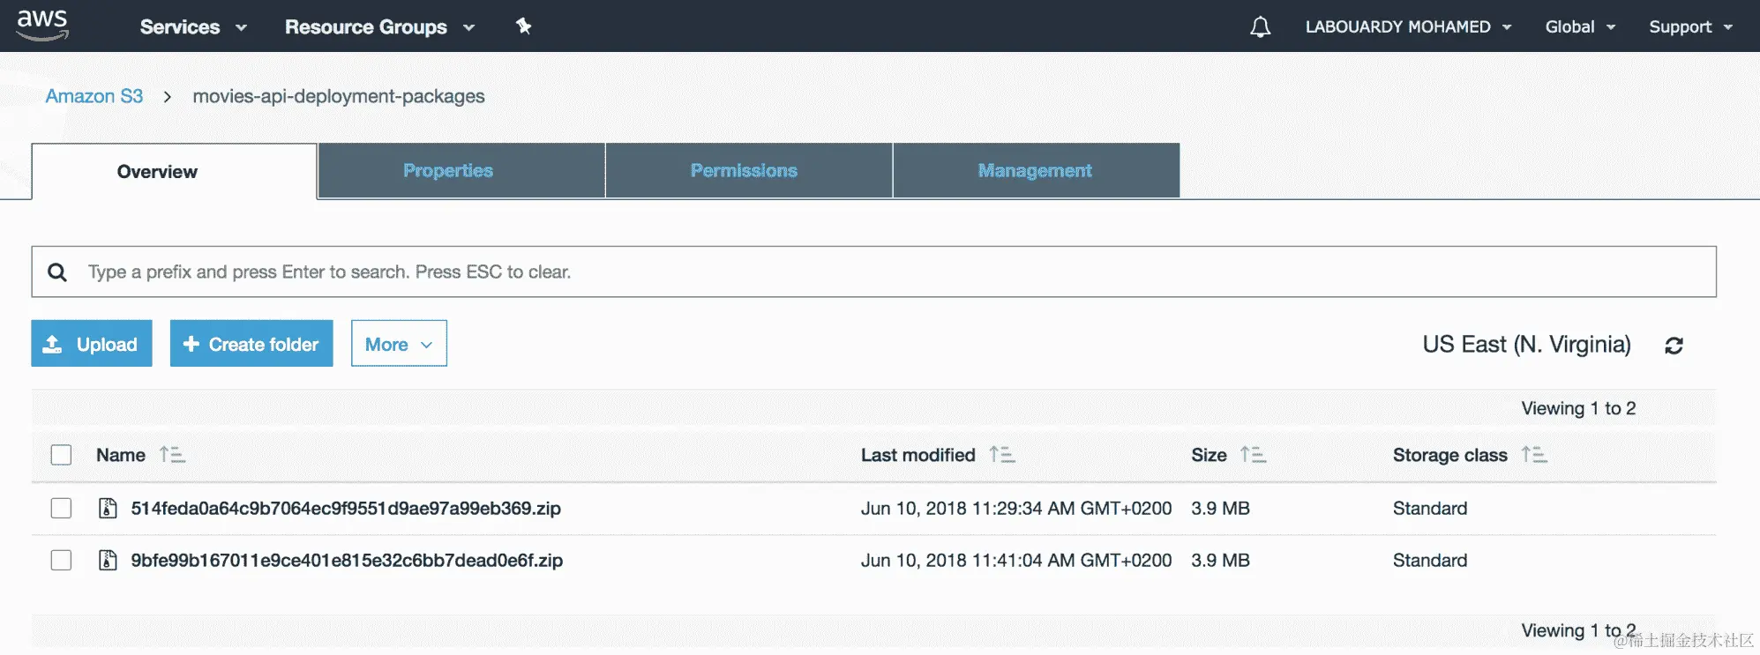Click zip file icon for 9bfe99b16701 row

[108, 561]
